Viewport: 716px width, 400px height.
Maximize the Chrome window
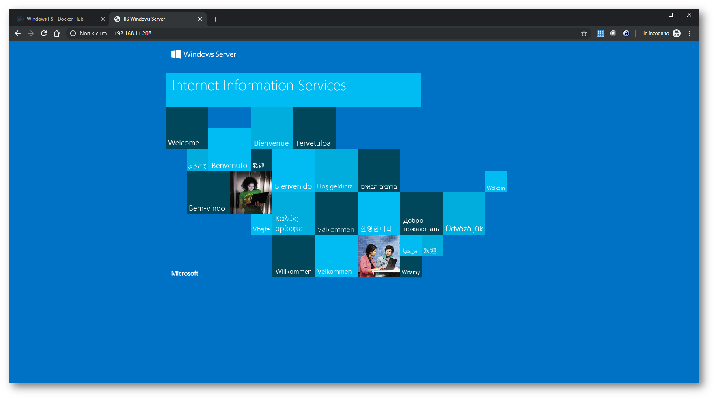pos(671,15)
